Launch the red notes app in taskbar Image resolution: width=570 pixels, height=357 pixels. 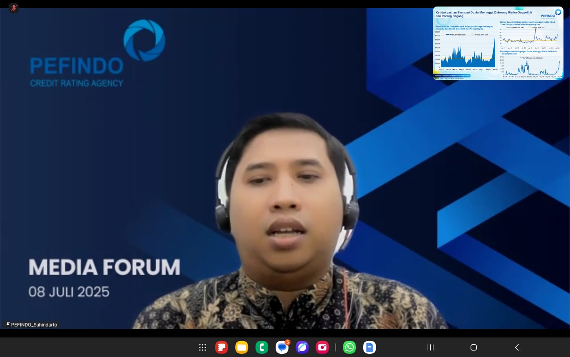coord(221,347)
